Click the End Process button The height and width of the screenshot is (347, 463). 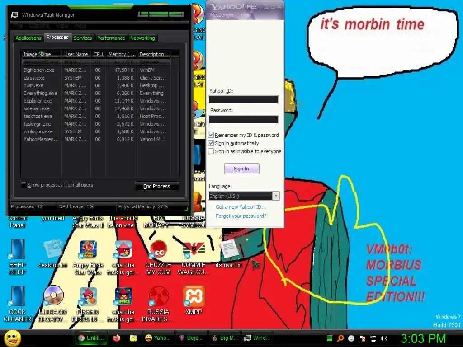click(156, 186)
